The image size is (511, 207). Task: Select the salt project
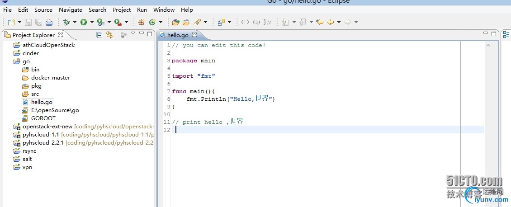click(28, 159)
